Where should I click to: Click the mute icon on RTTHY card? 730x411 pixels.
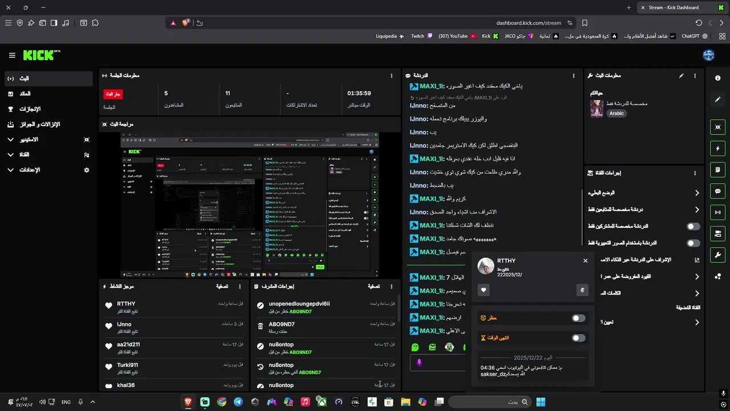click(x=582, y=290)
